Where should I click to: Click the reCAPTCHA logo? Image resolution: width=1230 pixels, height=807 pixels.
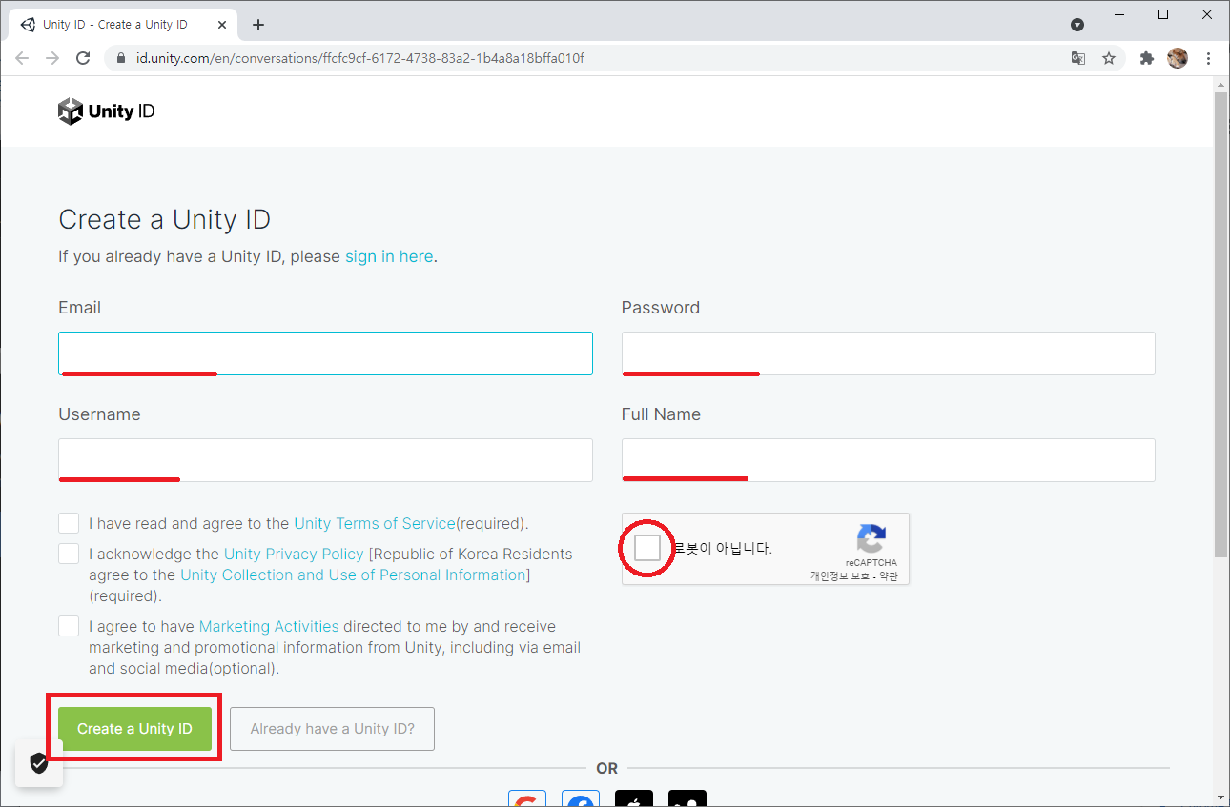[871, 537]
